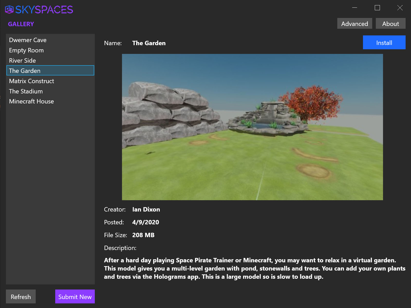Pick Matrix Construct from the gallery
Image resolution: width=411 pixels, height=308 pixels.
(x=31, y=81)
